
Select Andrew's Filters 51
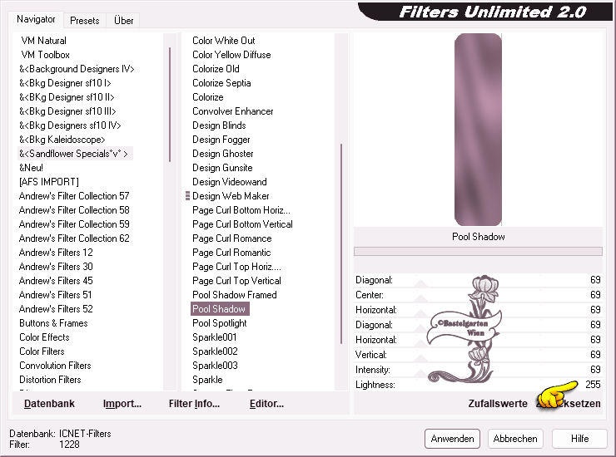tap(55, 295)
